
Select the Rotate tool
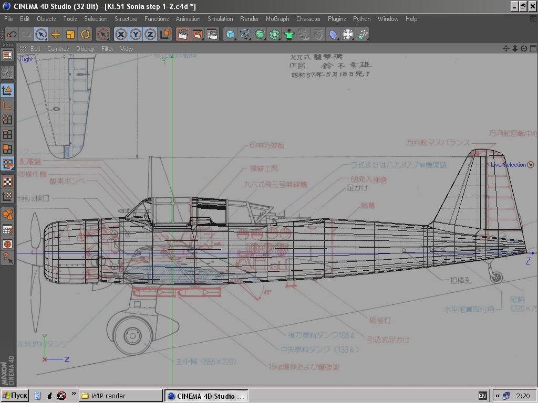click(x=85, y=35)
